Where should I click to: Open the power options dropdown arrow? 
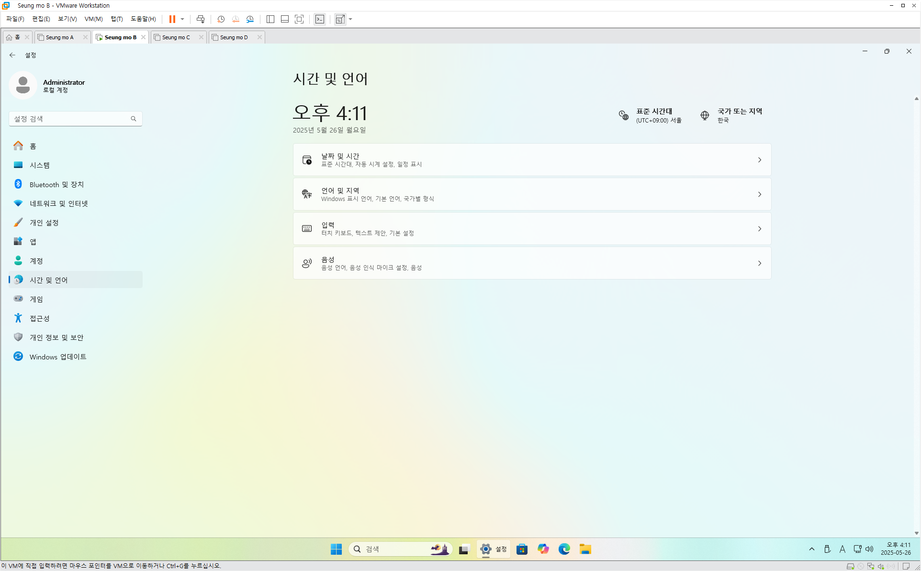pos(182,19)
